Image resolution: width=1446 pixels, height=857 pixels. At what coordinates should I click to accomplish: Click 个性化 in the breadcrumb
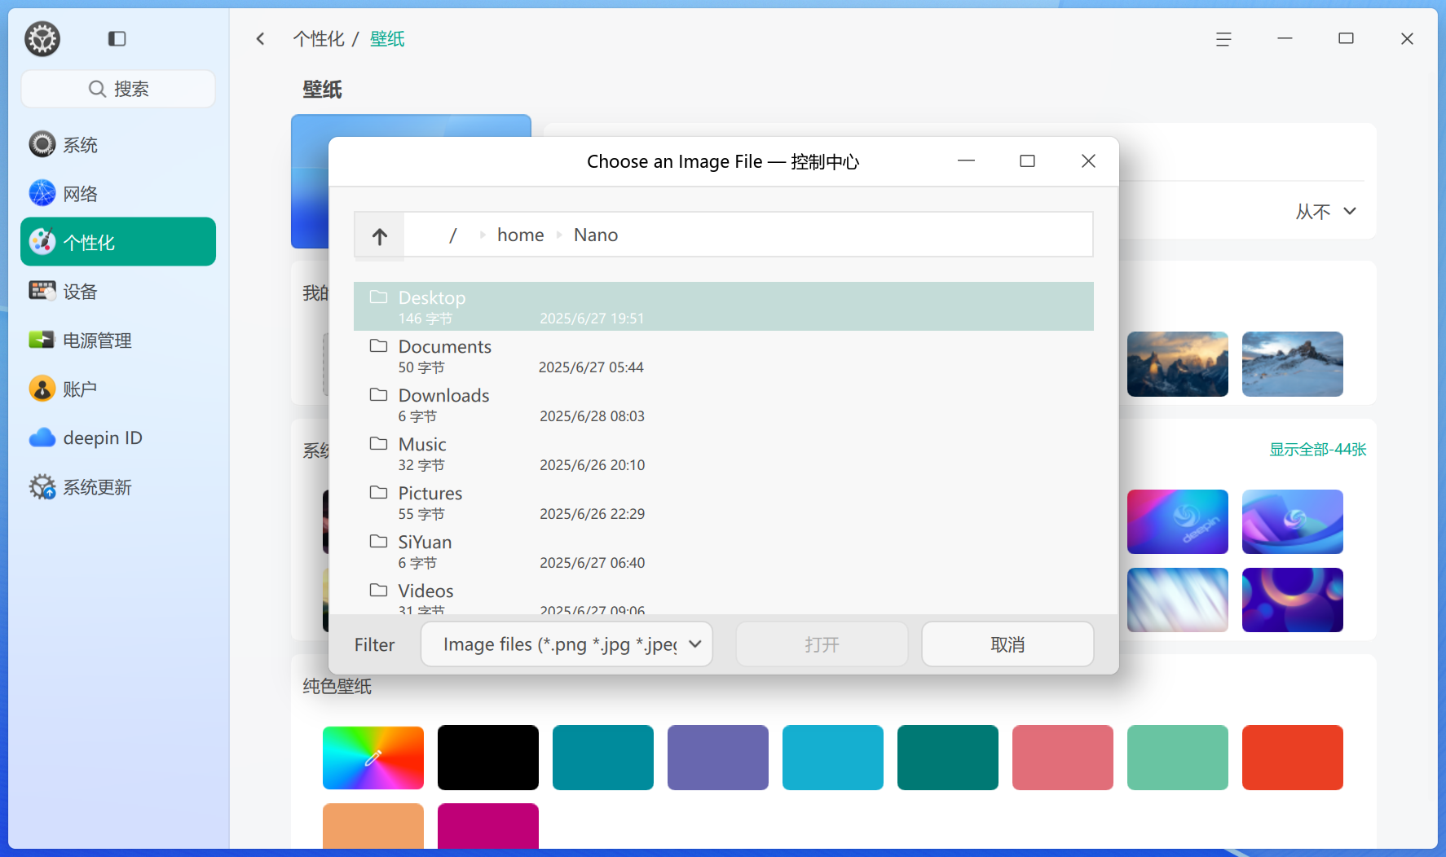pos(319,39)
